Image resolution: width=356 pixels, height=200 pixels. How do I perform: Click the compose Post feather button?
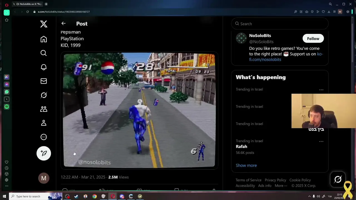(x=44, y=153)
